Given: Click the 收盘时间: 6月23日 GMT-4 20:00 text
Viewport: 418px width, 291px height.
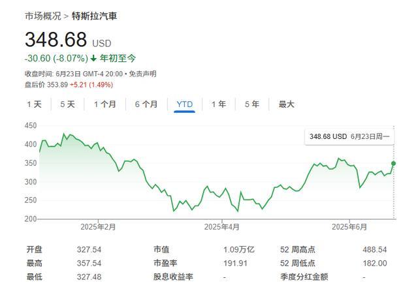Looking at the screenshot, I should 74,74.
